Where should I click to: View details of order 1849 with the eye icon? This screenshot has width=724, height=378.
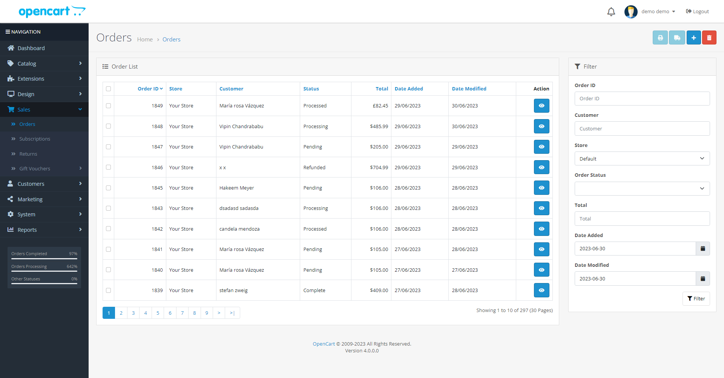[541, 106]
